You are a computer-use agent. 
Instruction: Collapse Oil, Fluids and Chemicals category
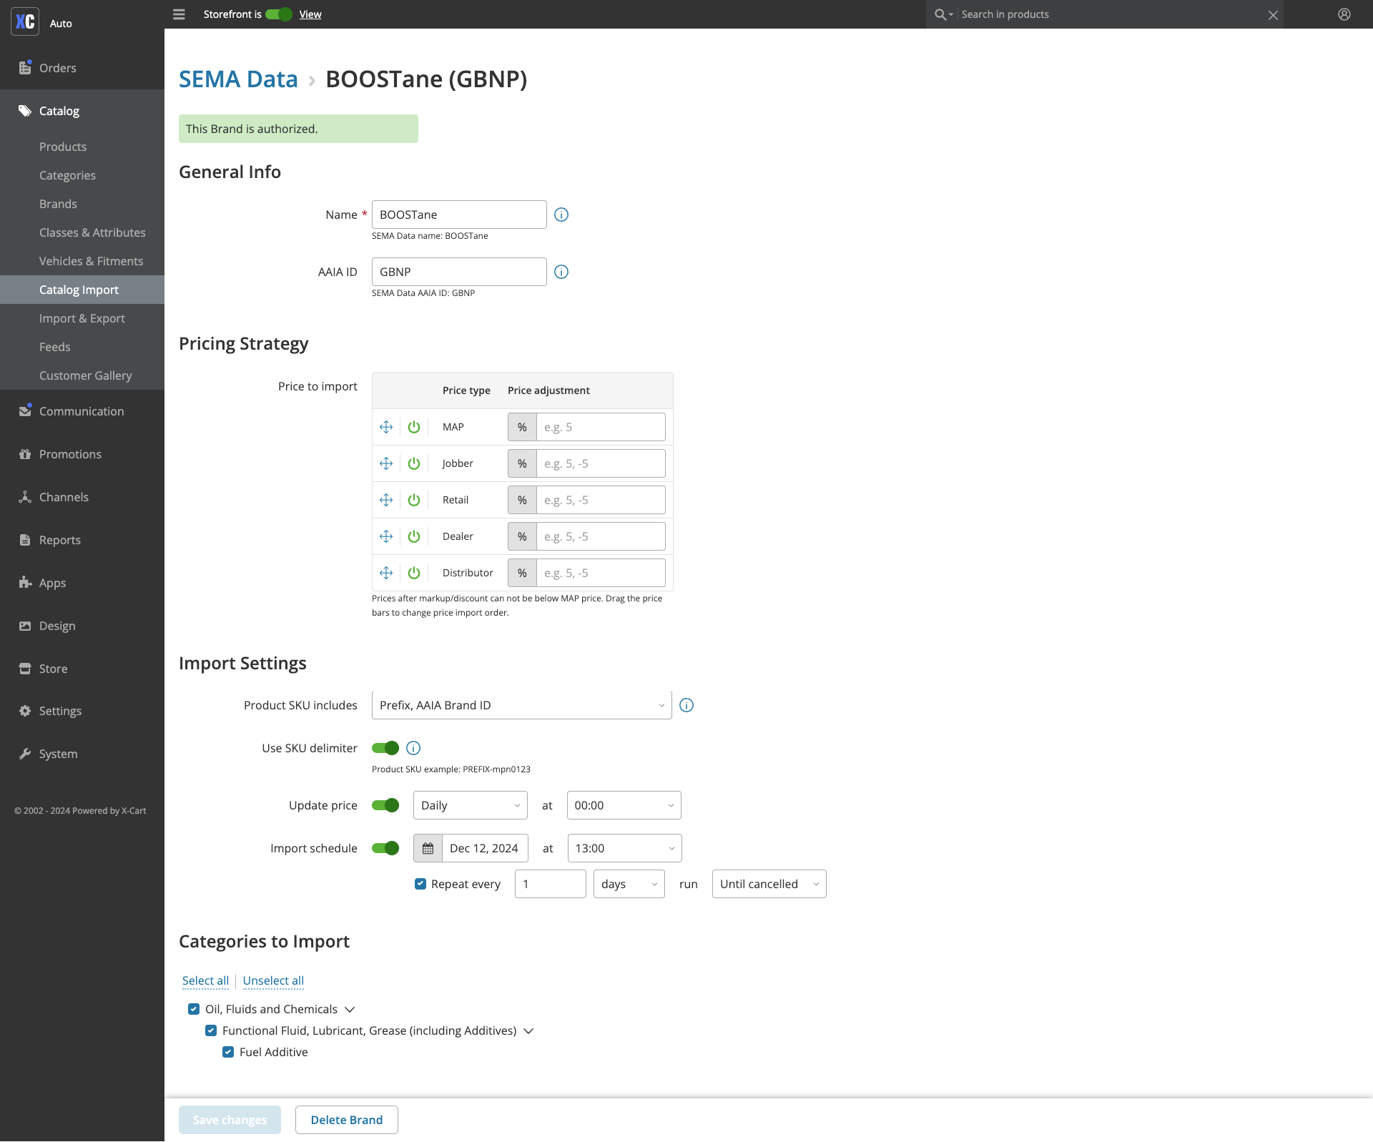pos(350,1010)
